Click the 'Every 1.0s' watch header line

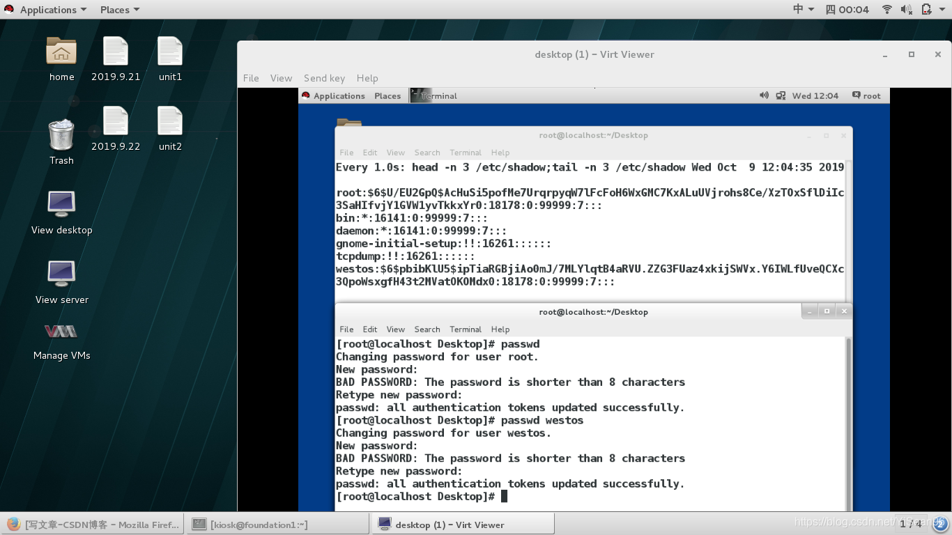click(x=590, y=167)
